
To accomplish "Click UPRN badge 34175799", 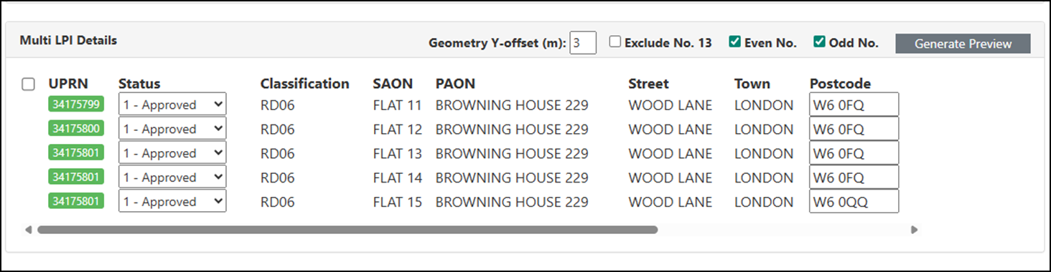I will tap(76, 105).
